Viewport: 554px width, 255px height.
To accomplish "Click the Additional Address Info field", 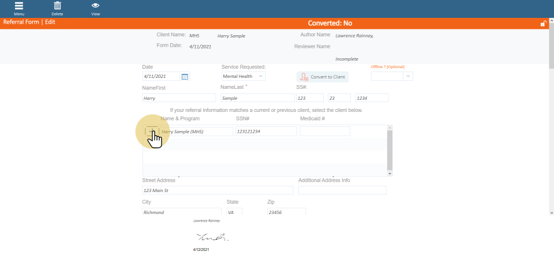I will click(x=342, y=190).
